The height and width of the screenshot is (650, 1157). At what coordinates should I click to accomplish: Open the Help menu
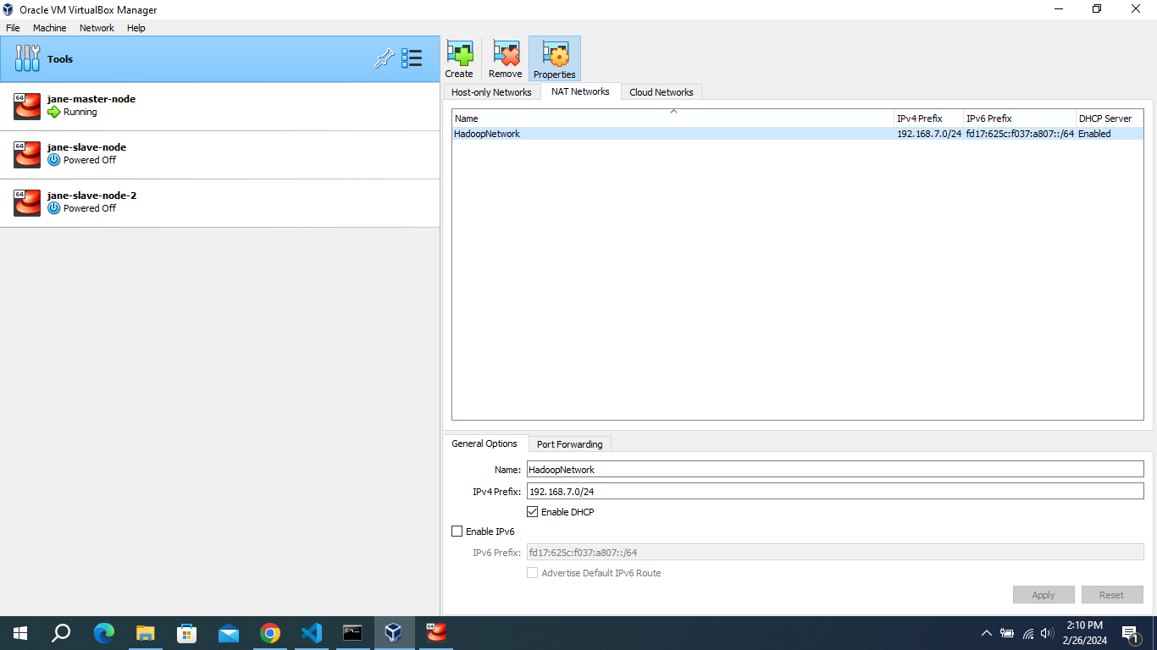(x=136, y=28)
